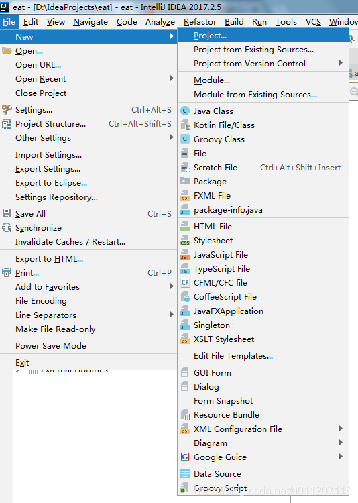Click the Resource Bundle icon
Viewport: 358px width, 503px height.
(185, 415)
